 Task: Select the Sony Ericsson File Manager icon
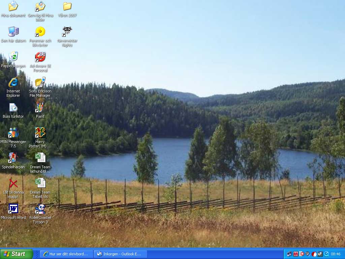40,82
